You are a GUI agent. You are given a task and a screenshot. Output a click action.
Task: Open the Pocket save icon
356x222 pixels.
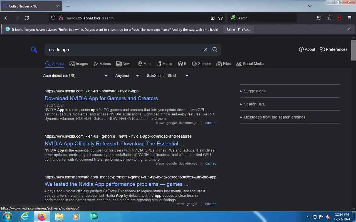pyautogui.click(x=319, y=18)
